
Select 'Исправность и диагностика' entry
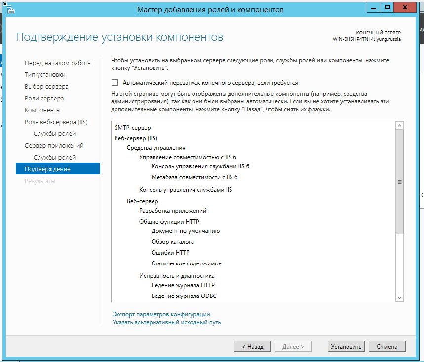tap(177, 276)
